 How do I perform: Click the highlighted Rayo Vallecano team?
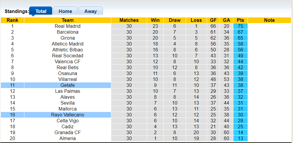tap(68, 115)
